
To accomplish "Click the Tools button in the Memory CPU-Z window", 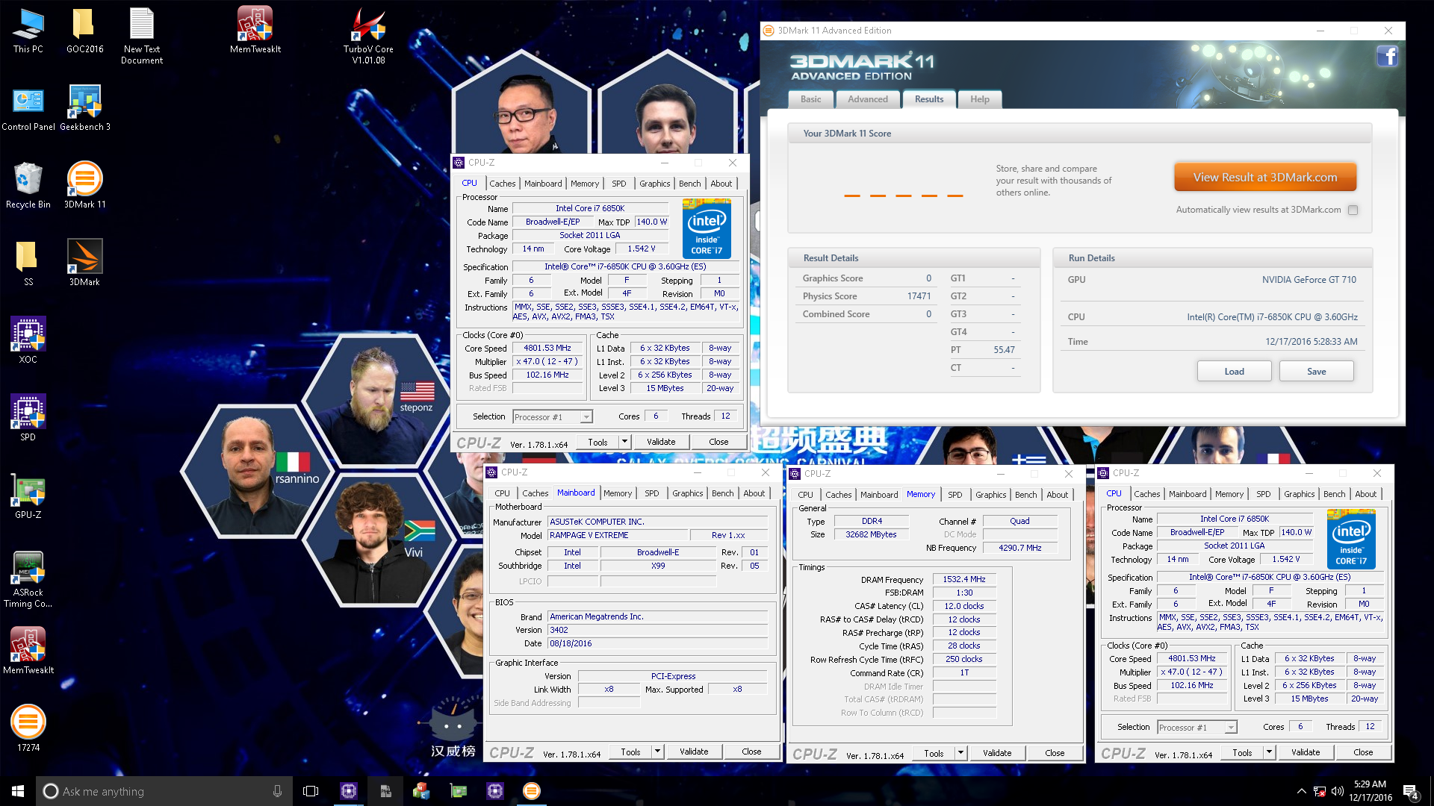I will (x=934, y=753).
